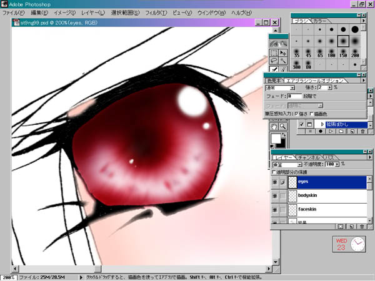Open Brushes palette flyout menu arrow
Image resolution: width=375 pixels, height=281 pixels.
(364, 21)
